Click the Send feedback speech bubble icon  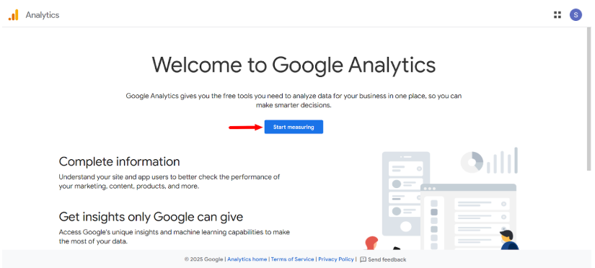pyautogui.click(x=363, y=259)
